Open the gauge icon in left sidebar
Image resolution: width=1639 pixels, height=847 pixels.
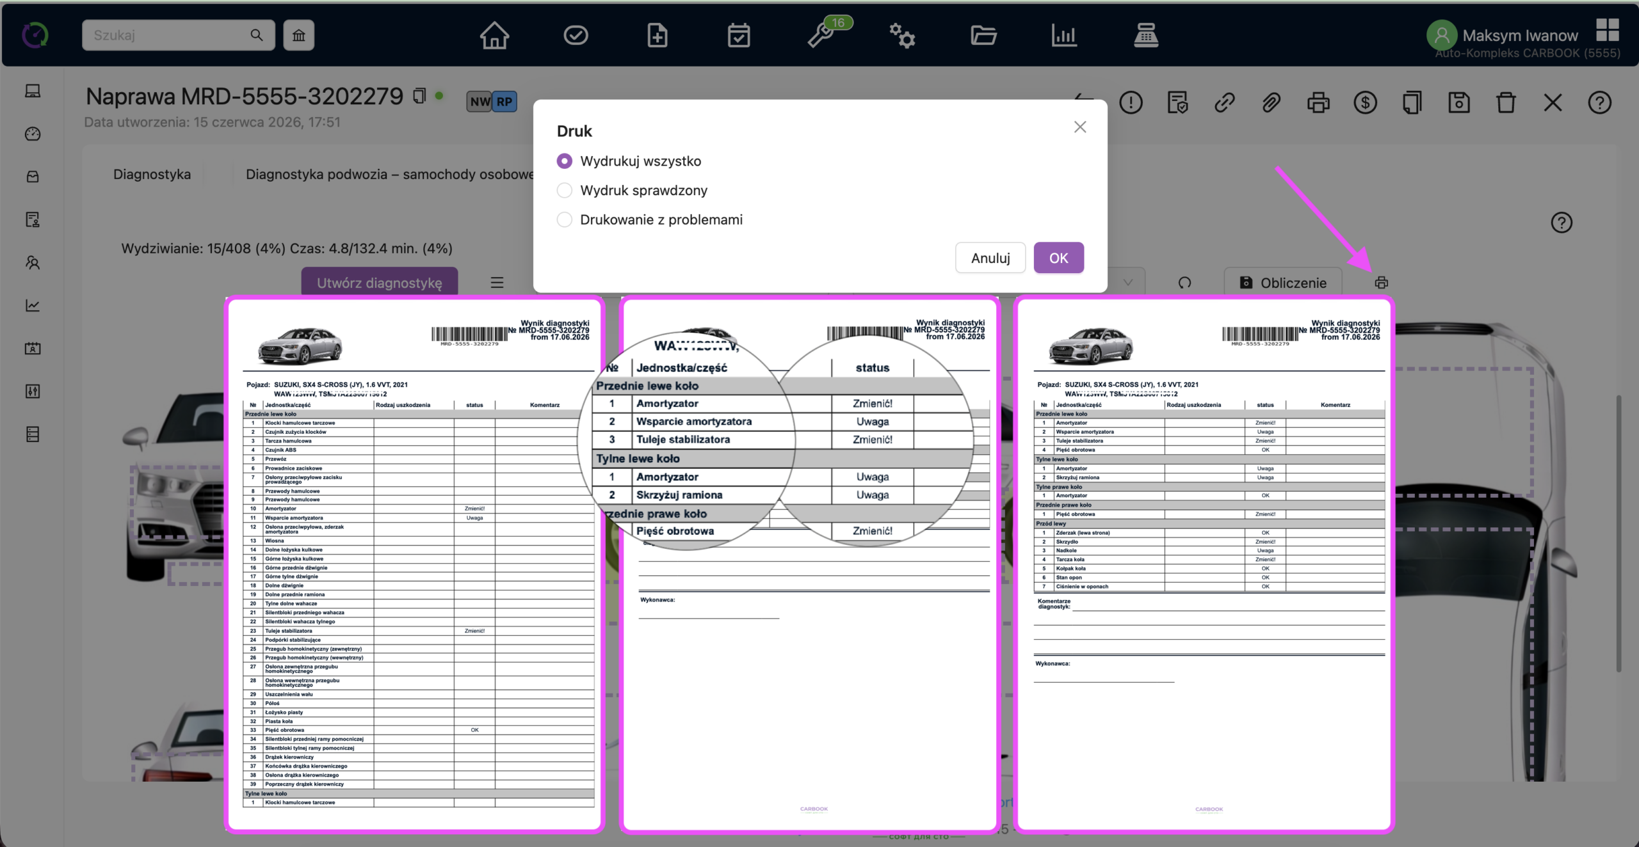coord(33,134)
